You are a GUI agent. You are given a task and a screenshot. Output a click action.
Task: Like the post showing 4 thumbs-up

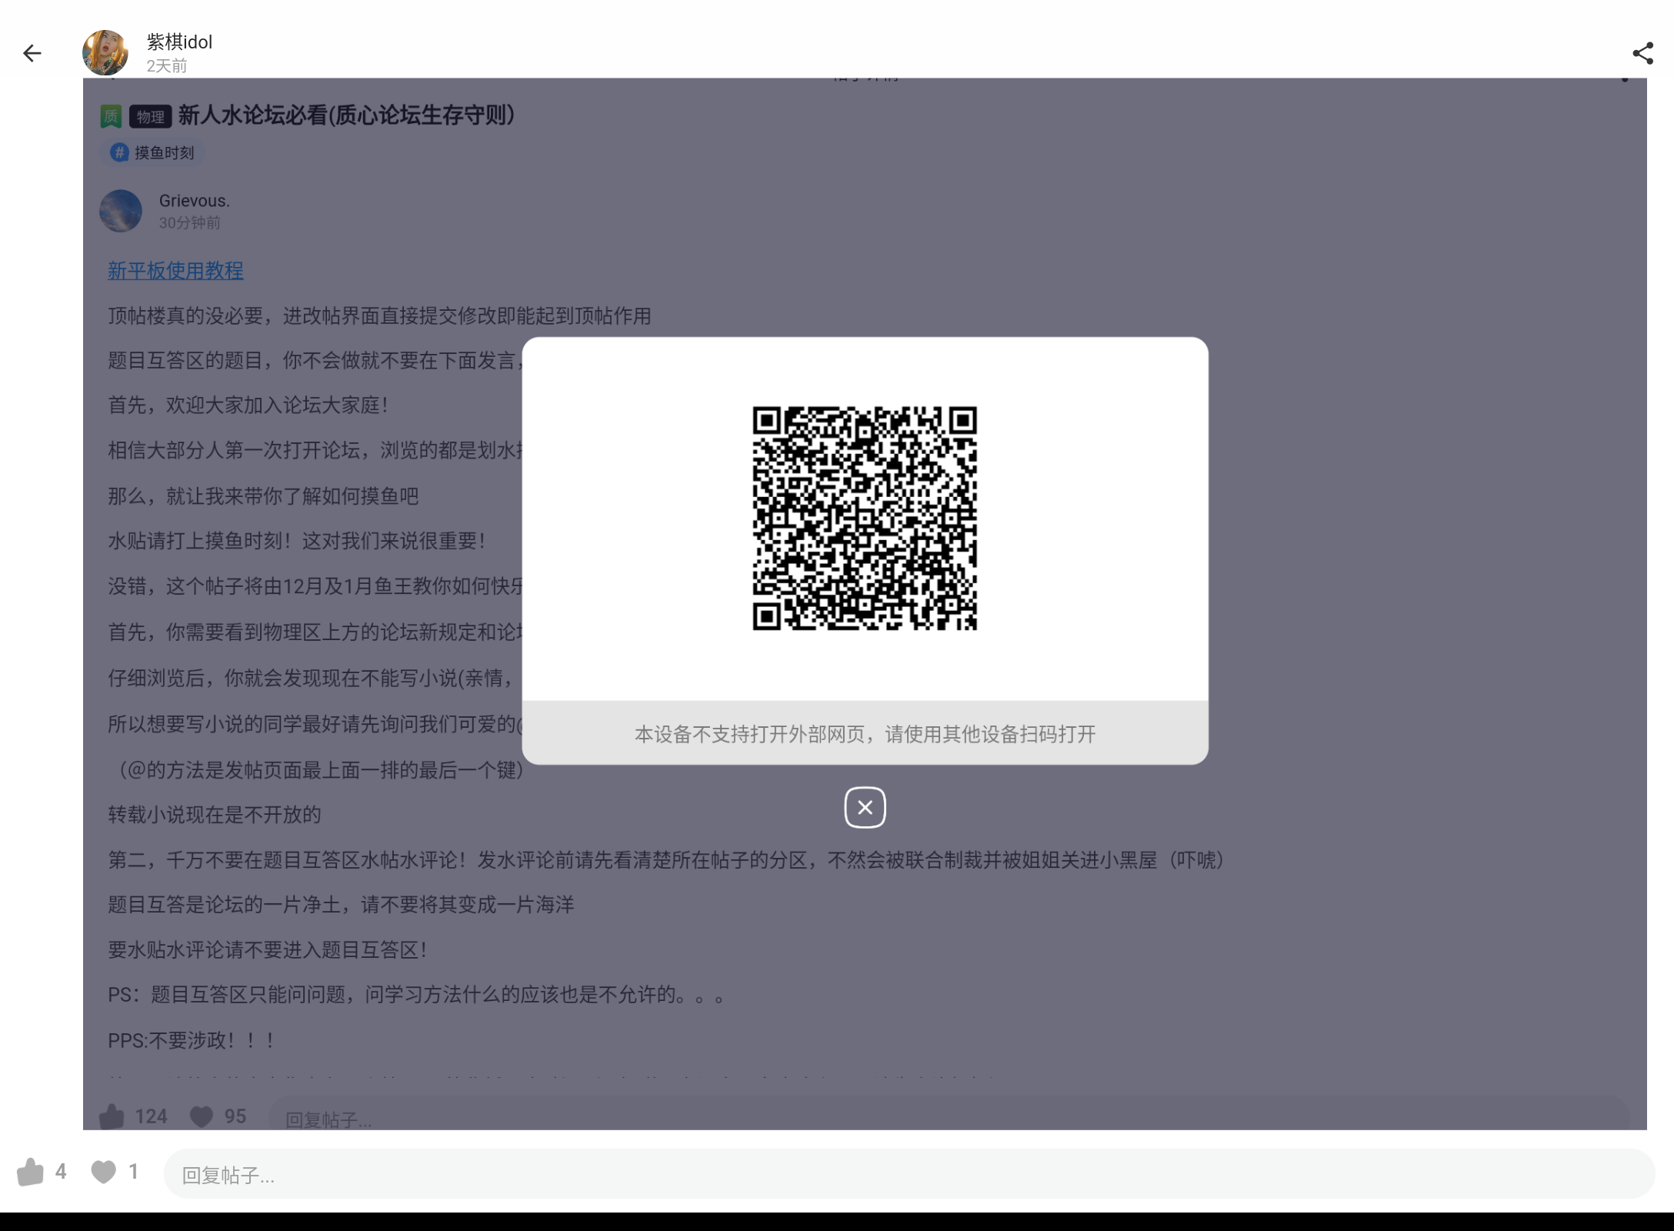[x=30, y=1172]
